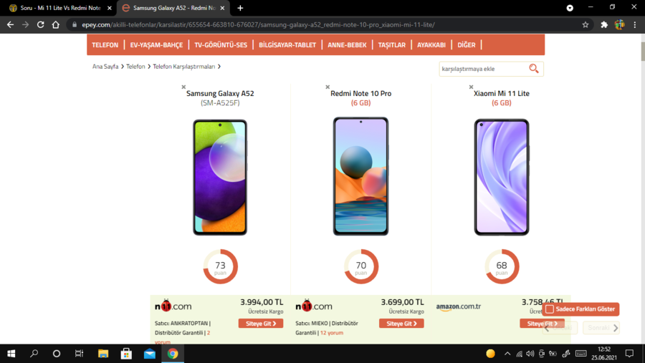Open the Chrome extensions puzzle icon
The image size is (645, 363).
click(604, 24)
